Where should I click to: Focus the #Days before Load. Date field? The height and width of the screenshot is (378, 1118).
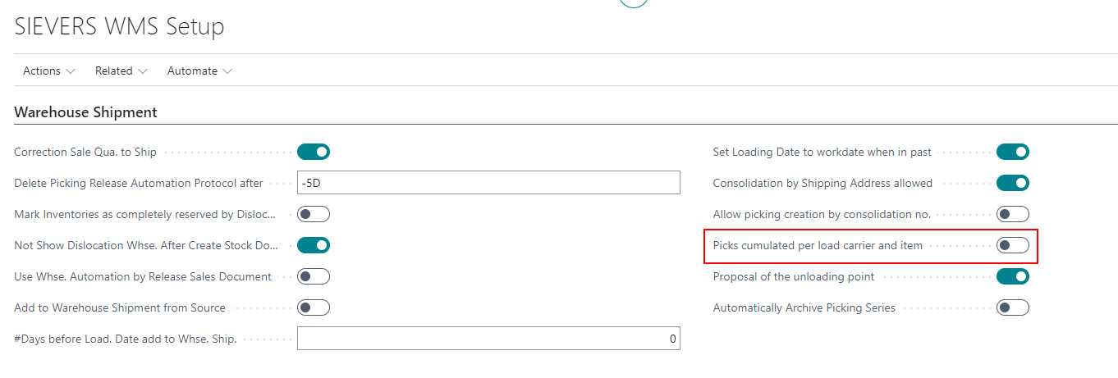click(x=488, y=339)
